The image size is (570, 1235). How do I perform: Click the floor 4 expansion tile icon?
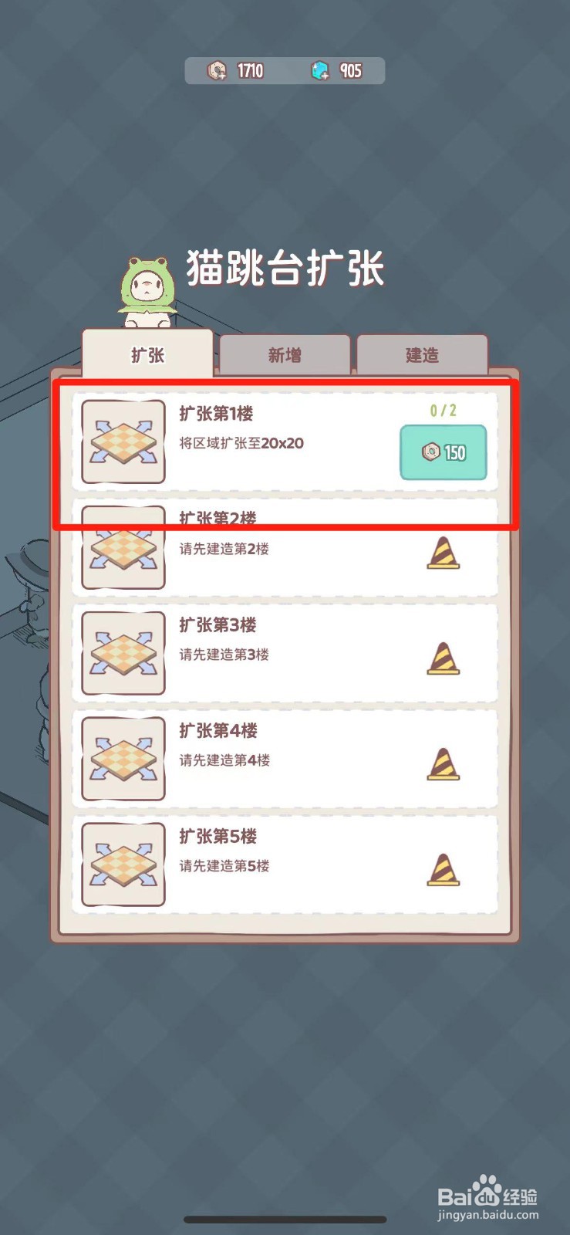tap(123, 760)
